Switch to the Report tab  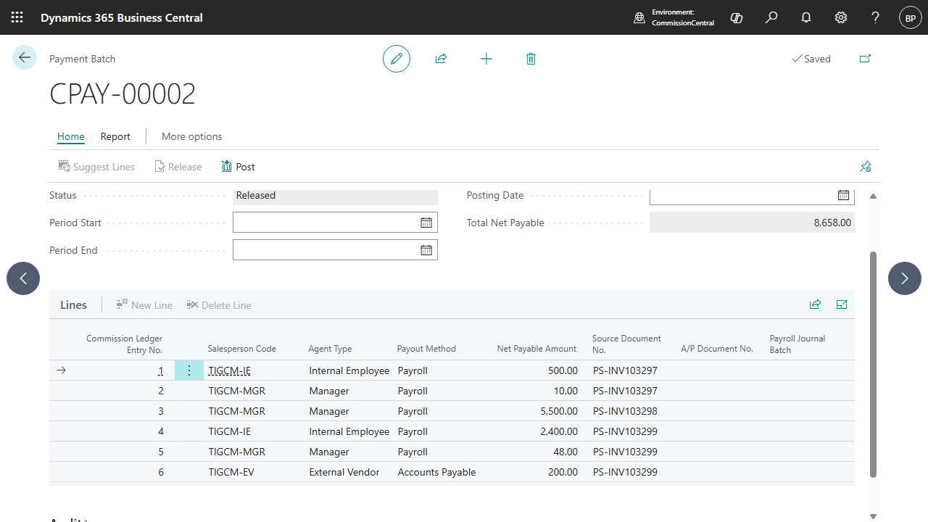point(115,136)
